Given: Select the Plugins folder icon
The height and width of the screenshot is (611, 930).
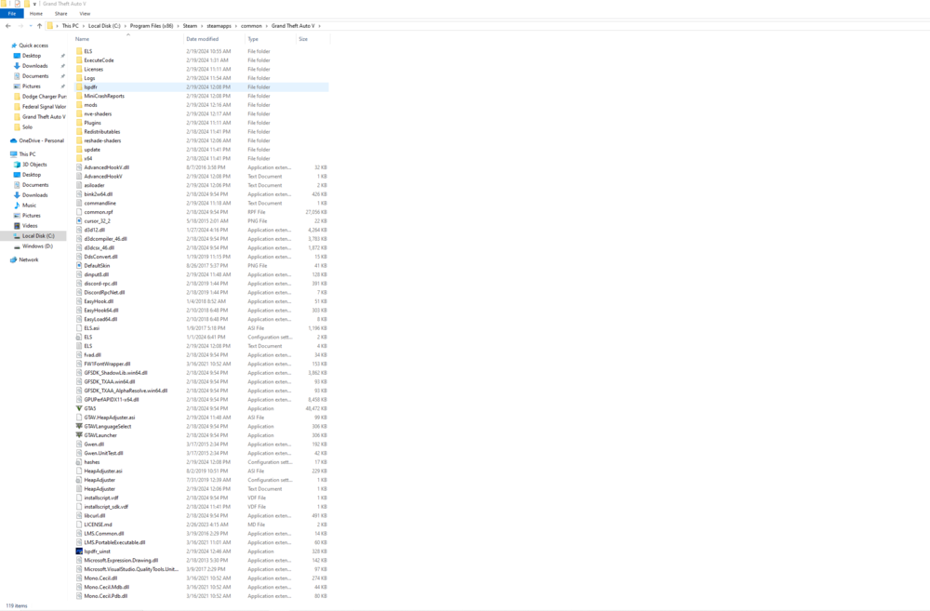Looking at the screenshot, I should tap(79, 123).
